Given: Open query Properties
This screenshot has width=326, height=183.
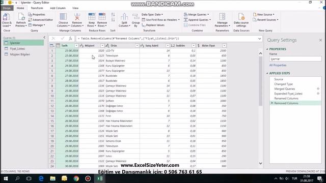Looking at the screenshot, I should 37,15.
